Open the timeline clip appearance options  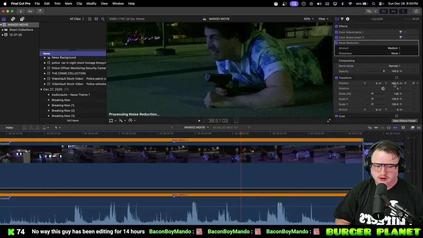403,128
